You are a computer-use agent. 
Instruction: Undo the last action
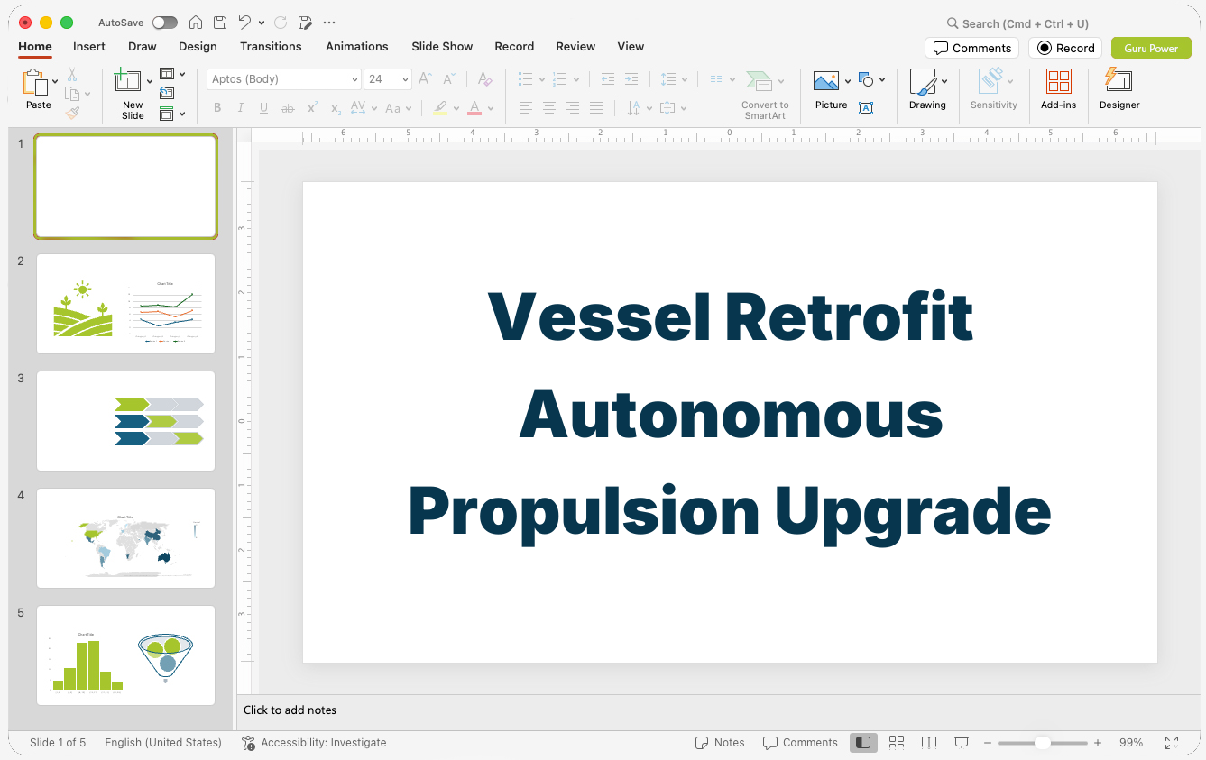(244, 23)
